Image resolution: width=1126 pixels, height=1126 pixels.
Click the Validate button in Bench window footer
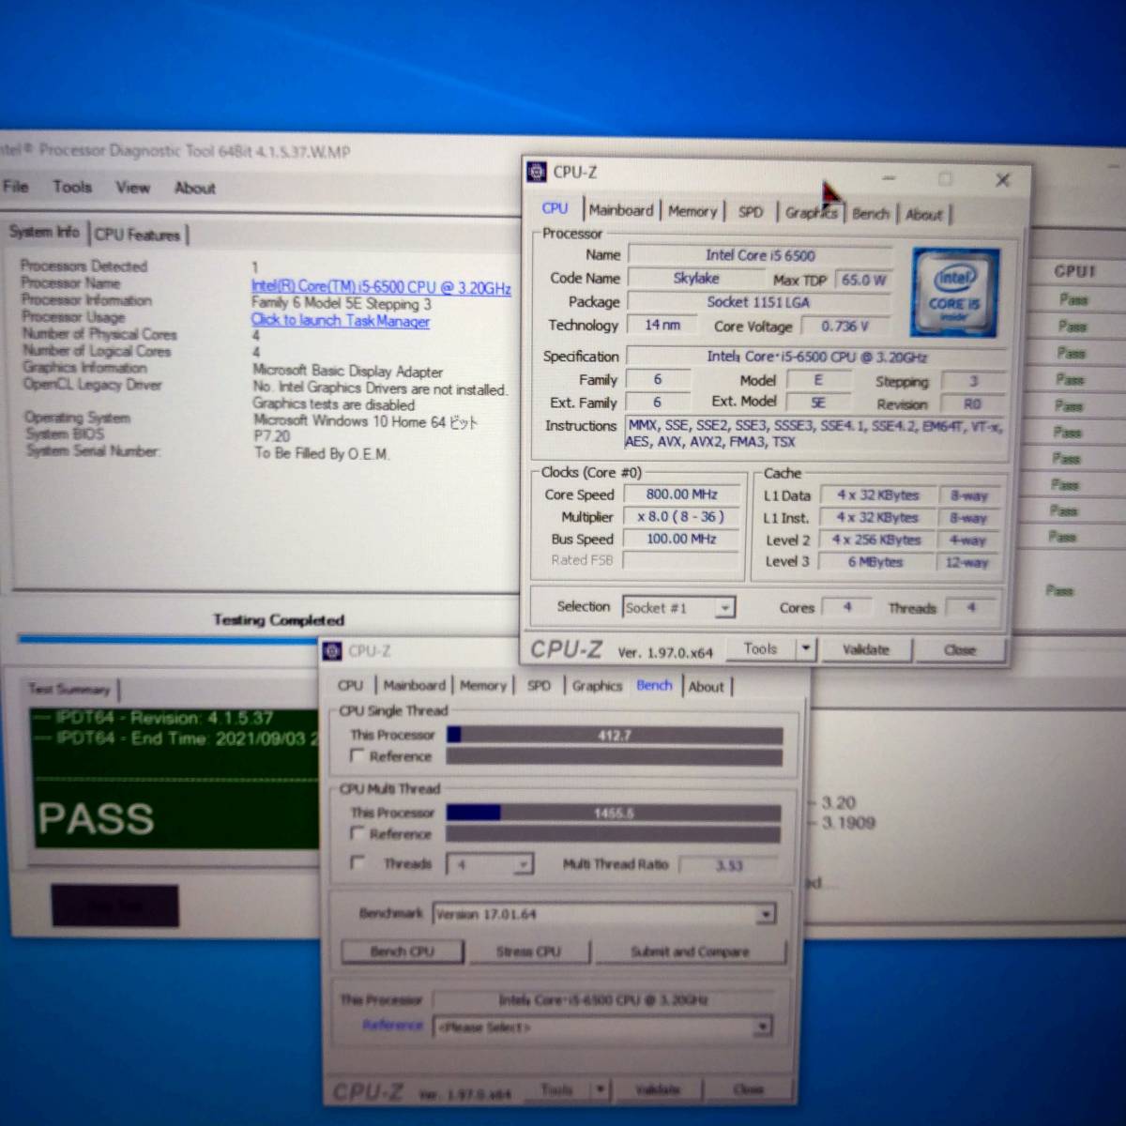coord(658,1089)
